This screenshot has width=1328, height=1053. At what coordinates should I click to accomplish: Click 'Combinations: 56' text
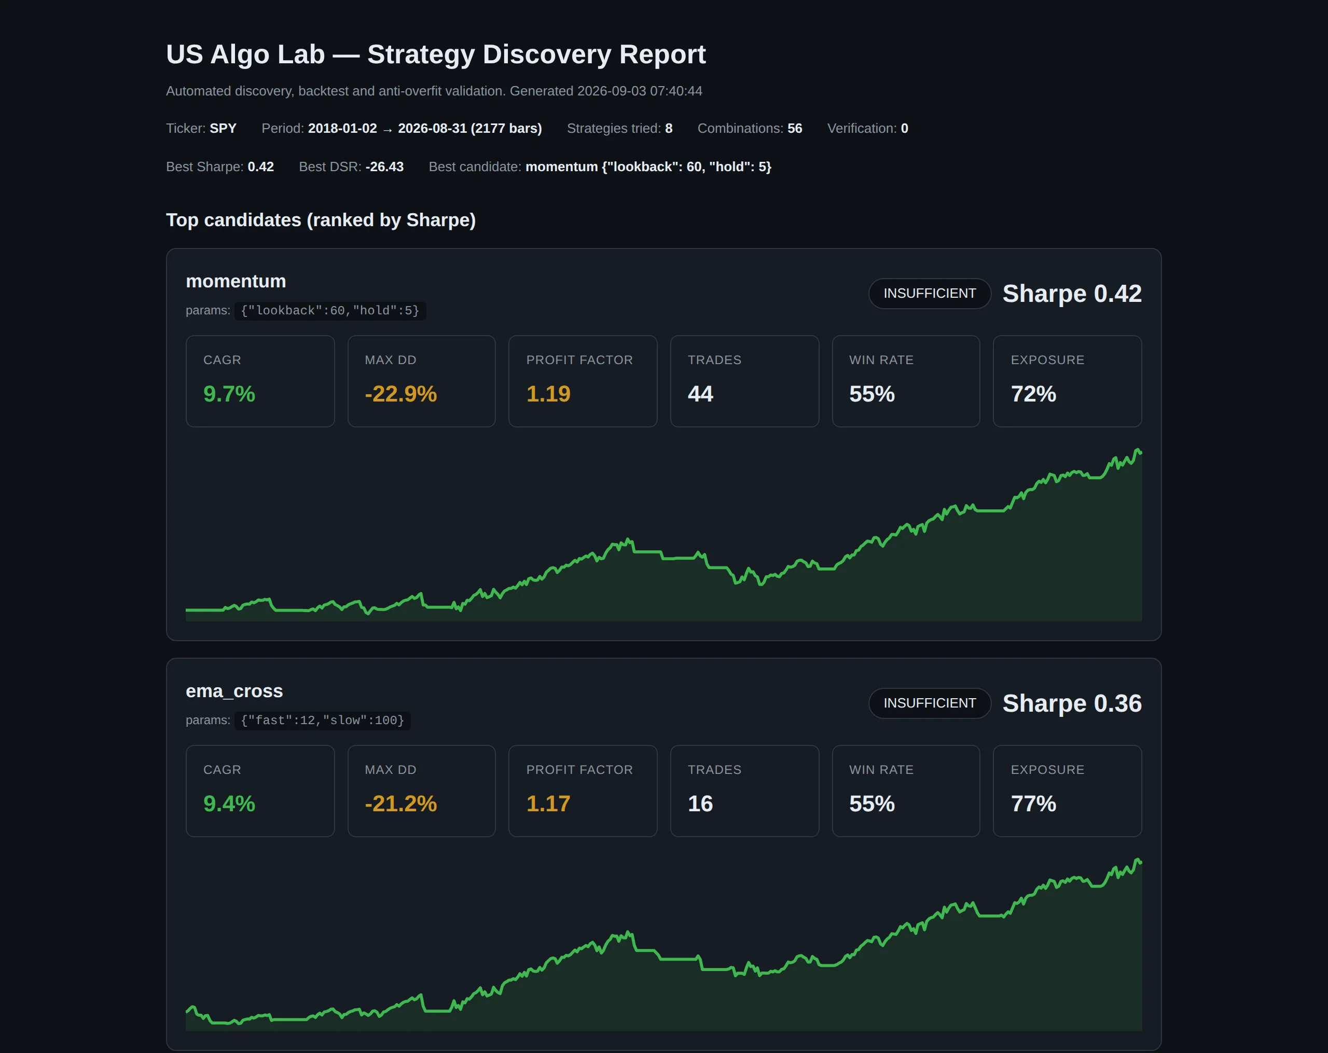coord(750,128)
